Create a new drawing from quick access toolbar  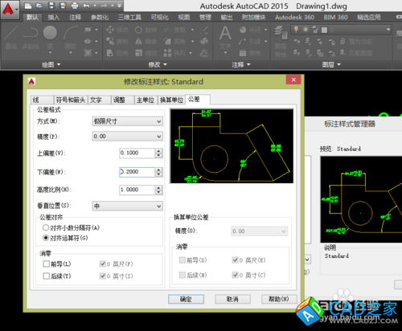click(x=28, y=6)
